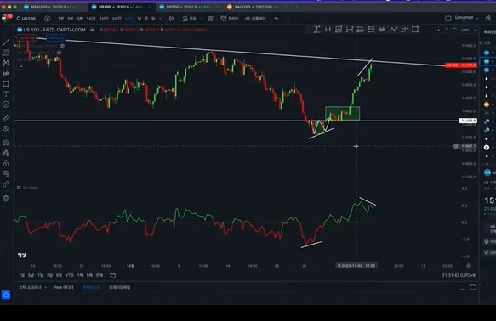Click the 14256.9 horizontal line price label
Image resolution: width=496 pixels, height=321 pixels.
tap(468, 121)
